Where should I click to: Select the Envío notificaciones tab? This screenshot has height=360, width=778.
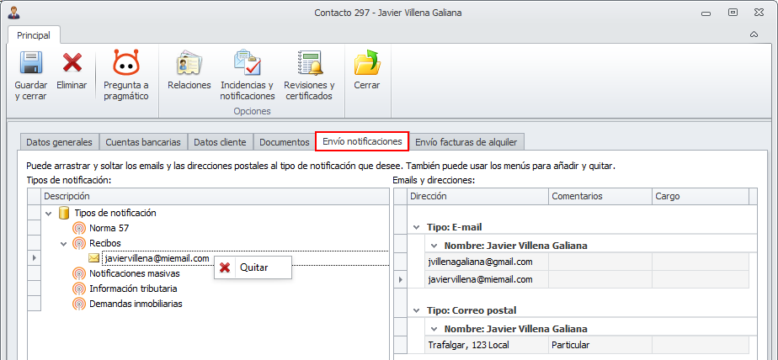tap(362, 141)
